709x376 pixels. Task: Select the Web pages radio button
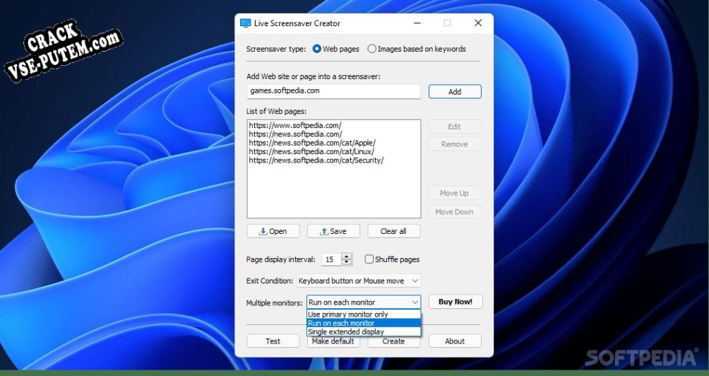(x=317, y=49)
